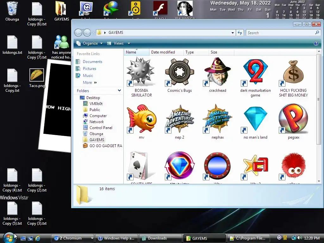Click the volume icon in system tray
Screen dimensions: 324x243
pyautogui.click(x=300, y=238)
